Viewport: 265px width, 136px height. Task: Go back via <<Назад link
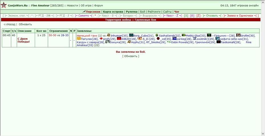point(9,24)
